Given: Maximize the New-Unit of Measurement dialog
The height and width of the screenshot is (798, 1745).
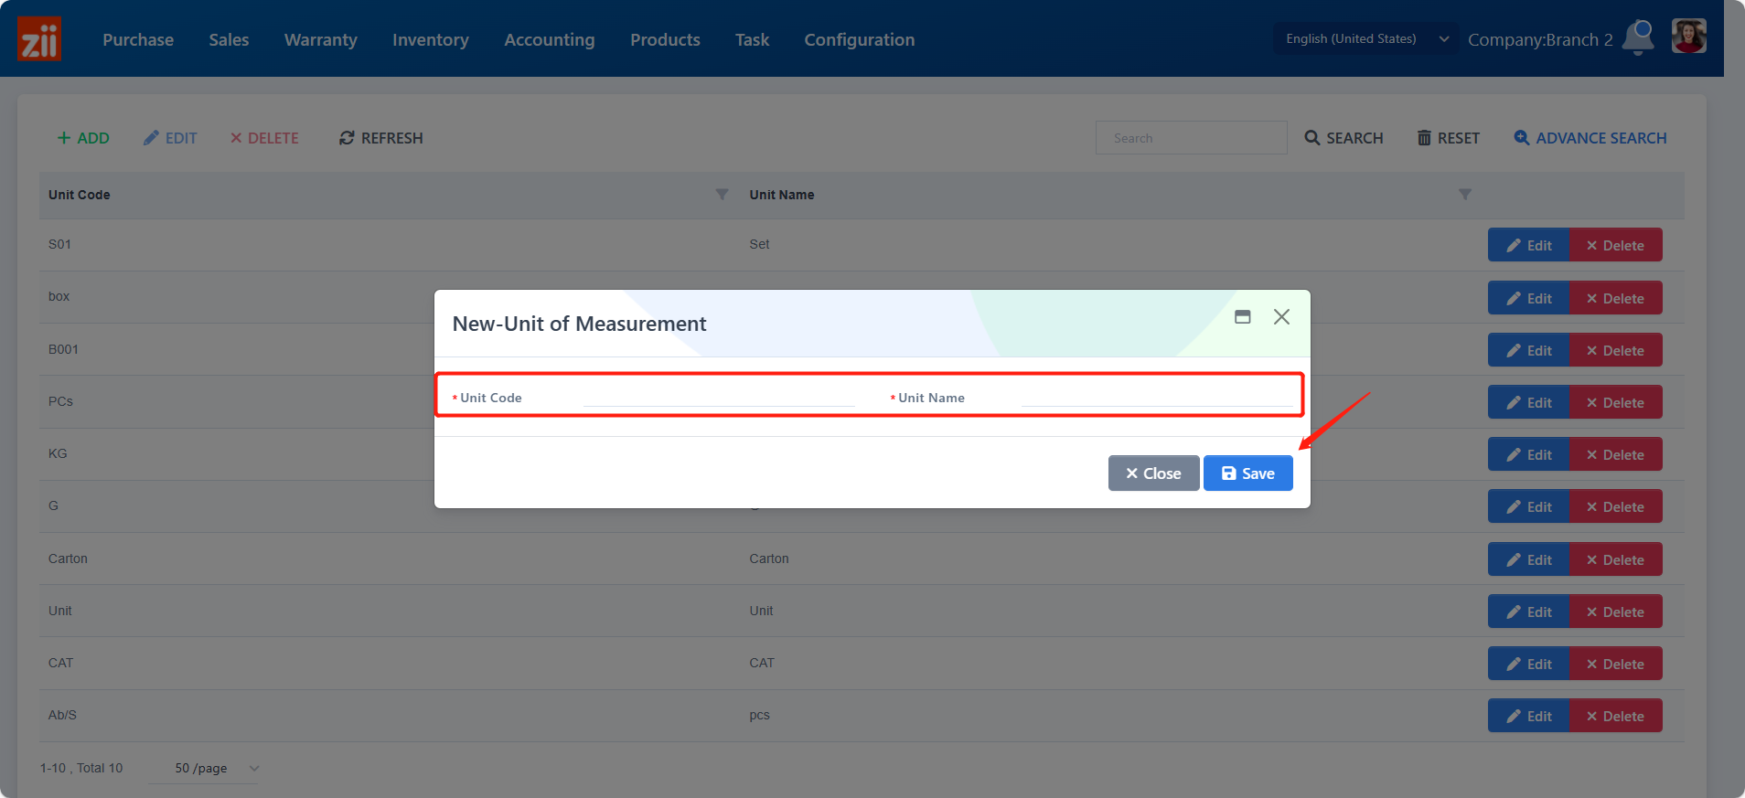Looking at the screenshot, I should point(1242,317).
